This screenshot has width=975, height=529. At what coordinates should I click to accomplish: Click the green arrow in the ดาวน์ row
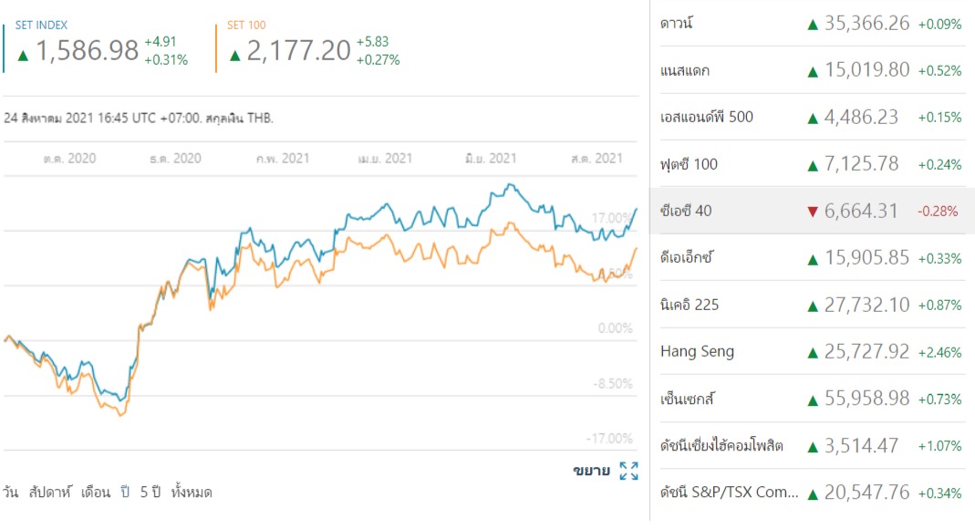(813, 25)
